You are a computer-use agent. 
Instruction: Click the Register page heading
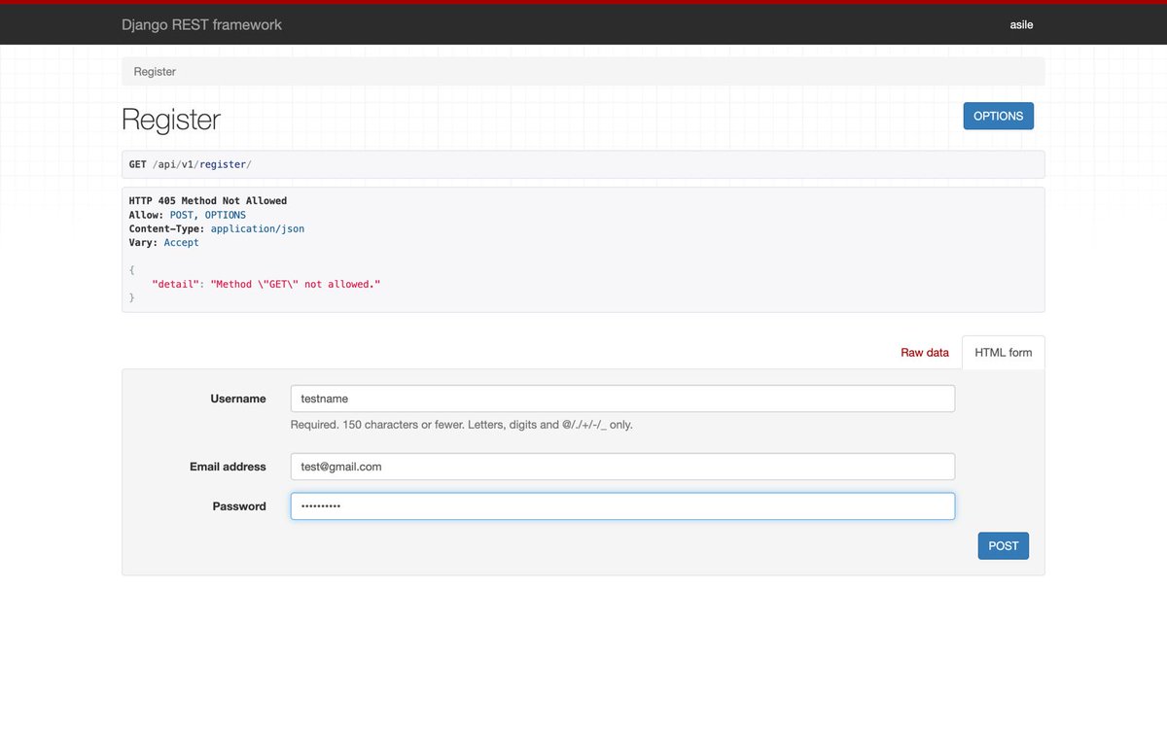pos(171,120)
